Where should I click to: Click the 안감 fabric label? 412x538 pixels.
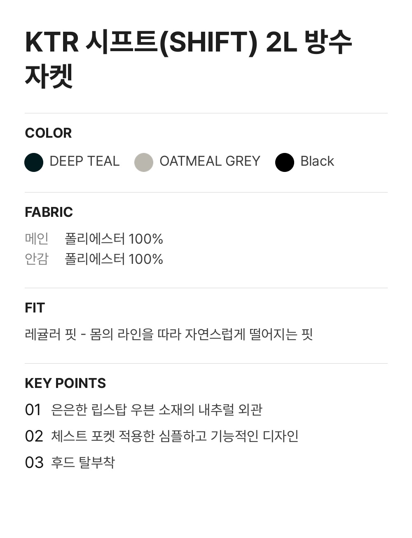(37, 259)
